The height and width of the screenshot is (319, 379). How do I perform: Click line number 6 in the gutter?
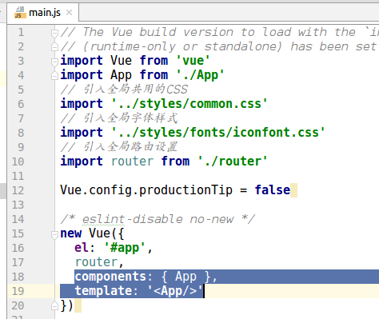point(21,104)
